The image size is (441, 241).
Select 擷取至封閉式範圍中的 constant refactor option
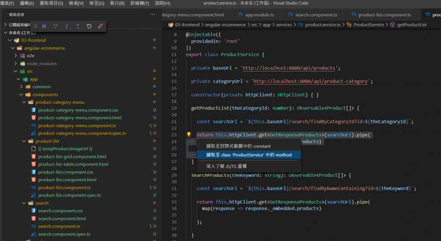click(x=238, y=146)
